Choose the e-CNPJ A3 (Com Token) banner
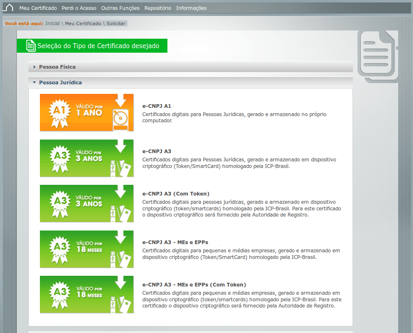This screenshot has width=413, height=333. point(87,203)
